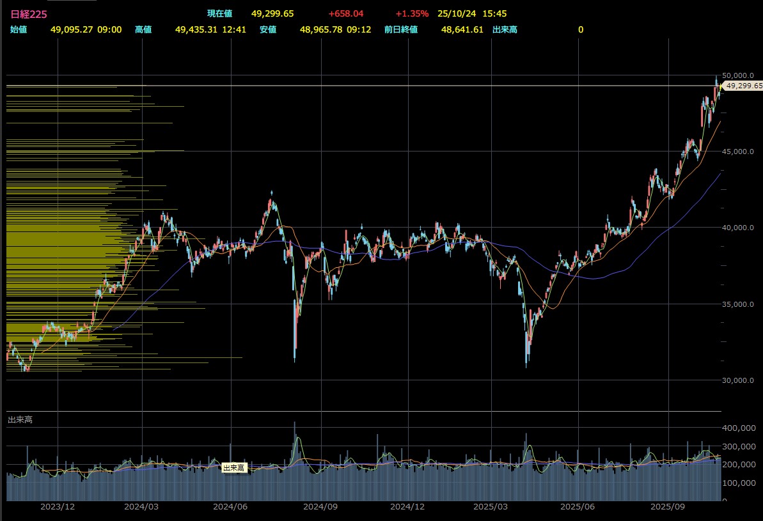
Task: Click the 2025/06 date axis label
Action: 578,507
